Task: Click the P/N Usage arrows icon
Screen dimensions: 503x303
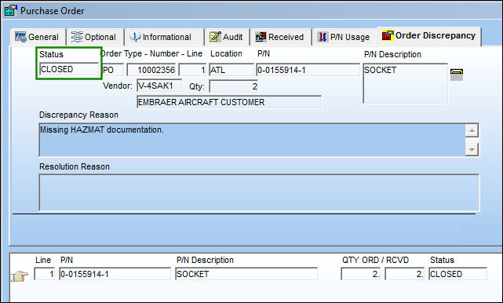Action: pos(322,37)
